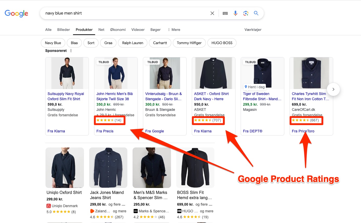Open the Videoer tab

tap(138, 30)
